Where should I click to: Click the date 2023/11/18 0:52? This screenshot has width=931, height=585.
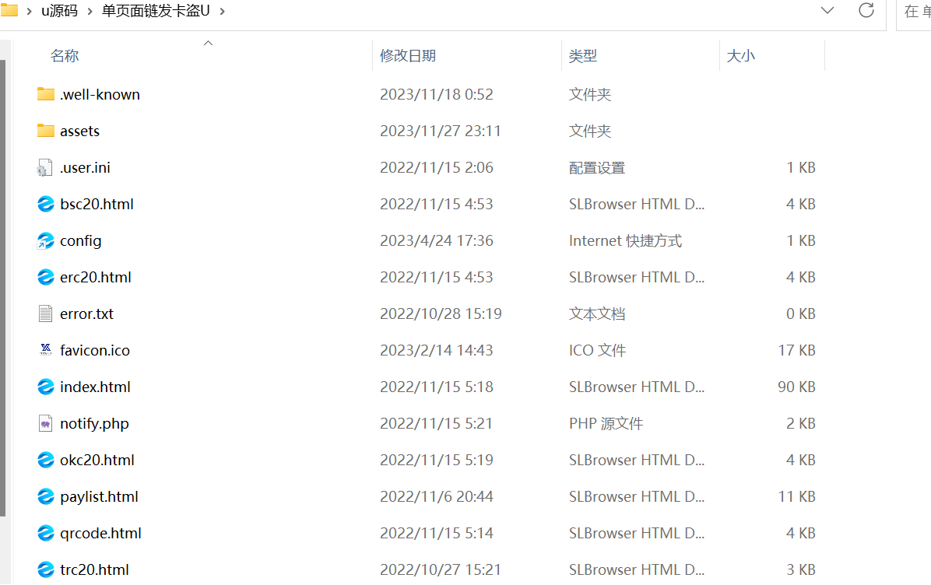click(x=437, y=94)
